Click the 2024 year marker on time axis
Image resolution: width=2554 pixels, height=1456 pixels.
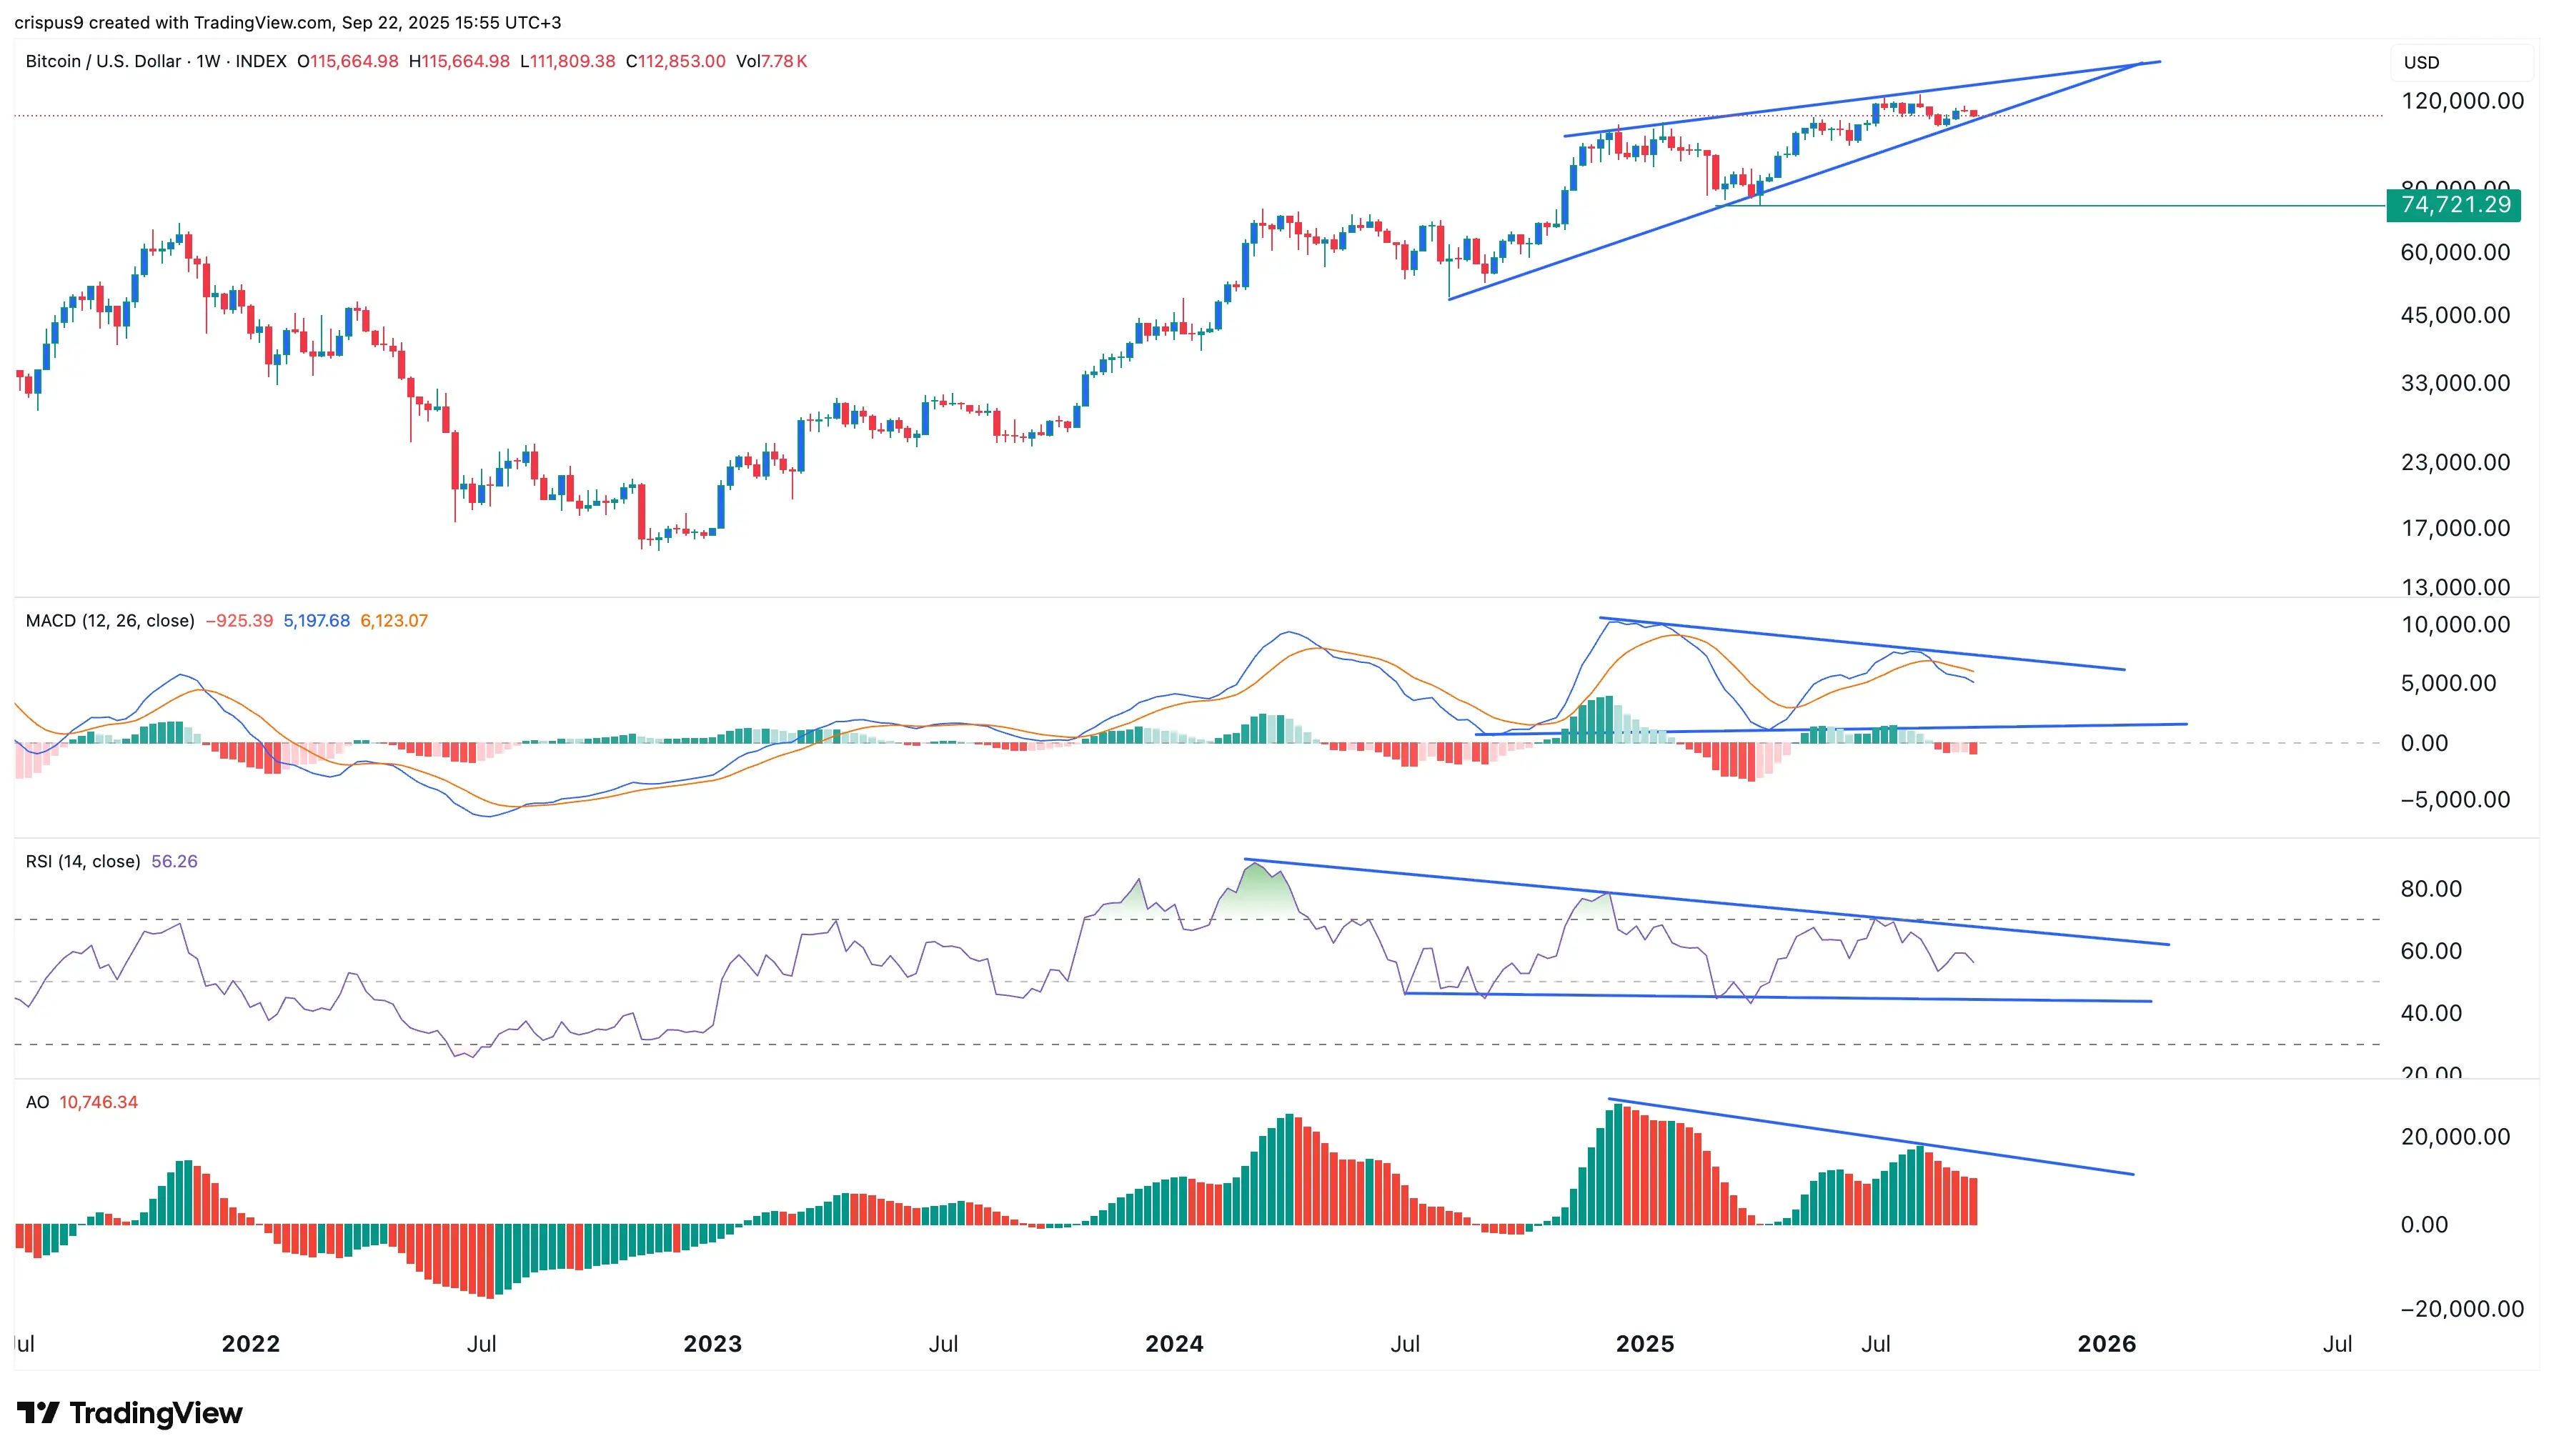pyautogui.click(x=1174, y=1343)
